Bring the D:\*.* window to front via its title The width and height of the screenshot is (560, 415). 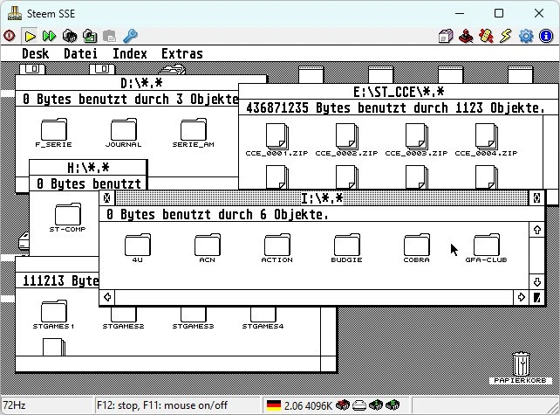141,83
